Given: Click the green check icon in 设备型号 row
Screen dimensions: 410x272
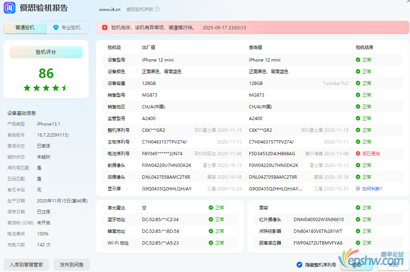Looking at the screenshot, I should click(x=358, y=60).
